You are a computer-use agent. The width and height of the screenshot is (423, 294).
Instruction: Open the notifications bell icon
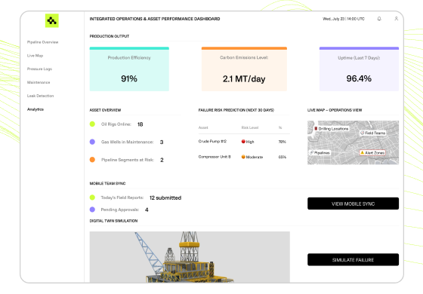379,19
